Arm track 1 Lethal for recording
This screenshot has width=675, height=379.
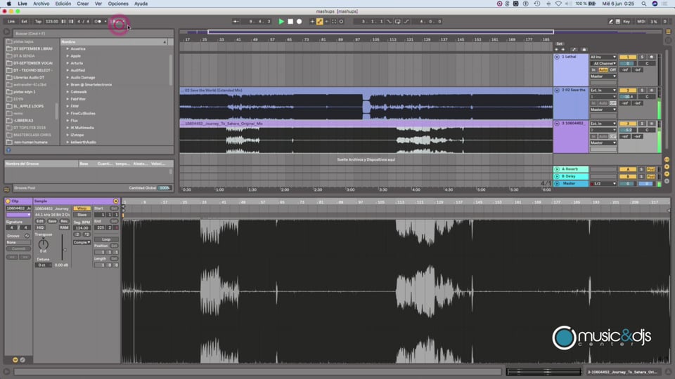(651, 57)
